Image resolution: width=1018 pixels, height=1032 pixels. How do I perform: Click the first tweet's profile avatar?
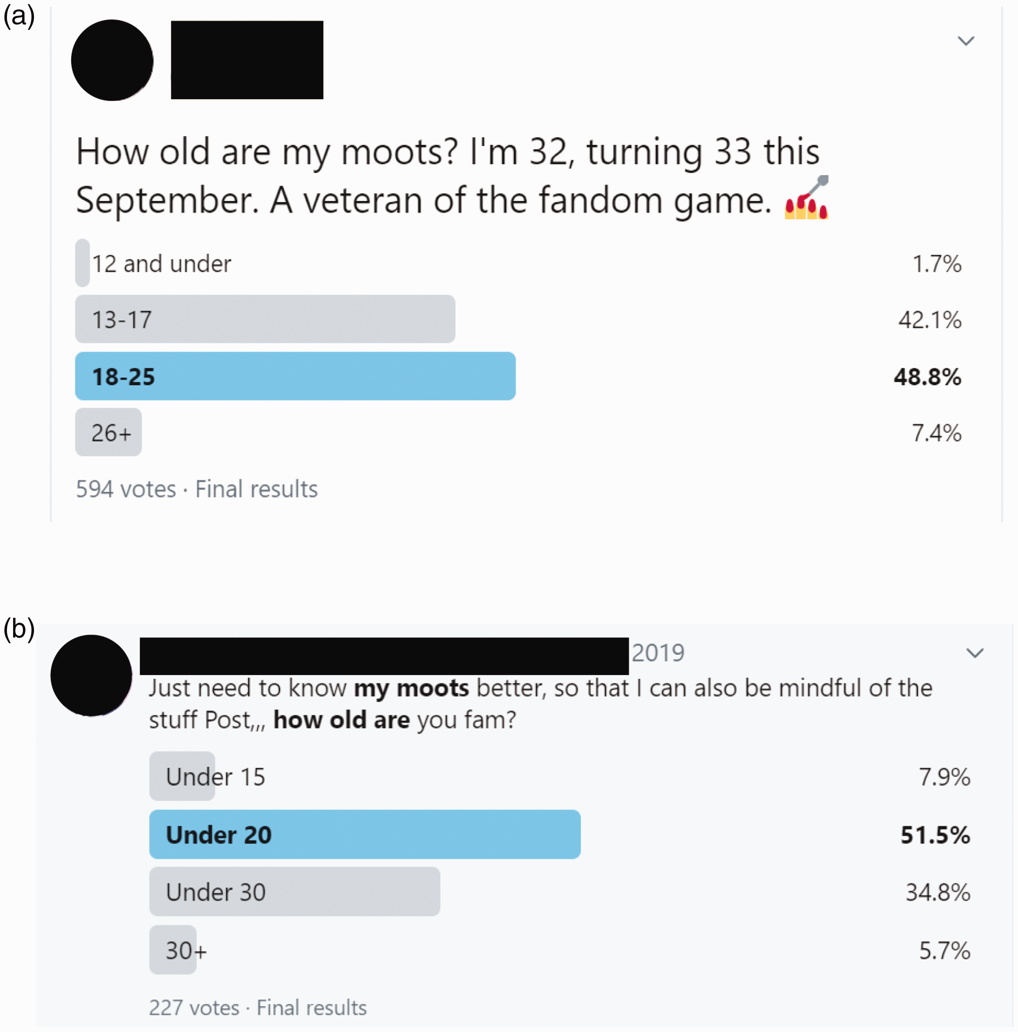pos(112,60)
